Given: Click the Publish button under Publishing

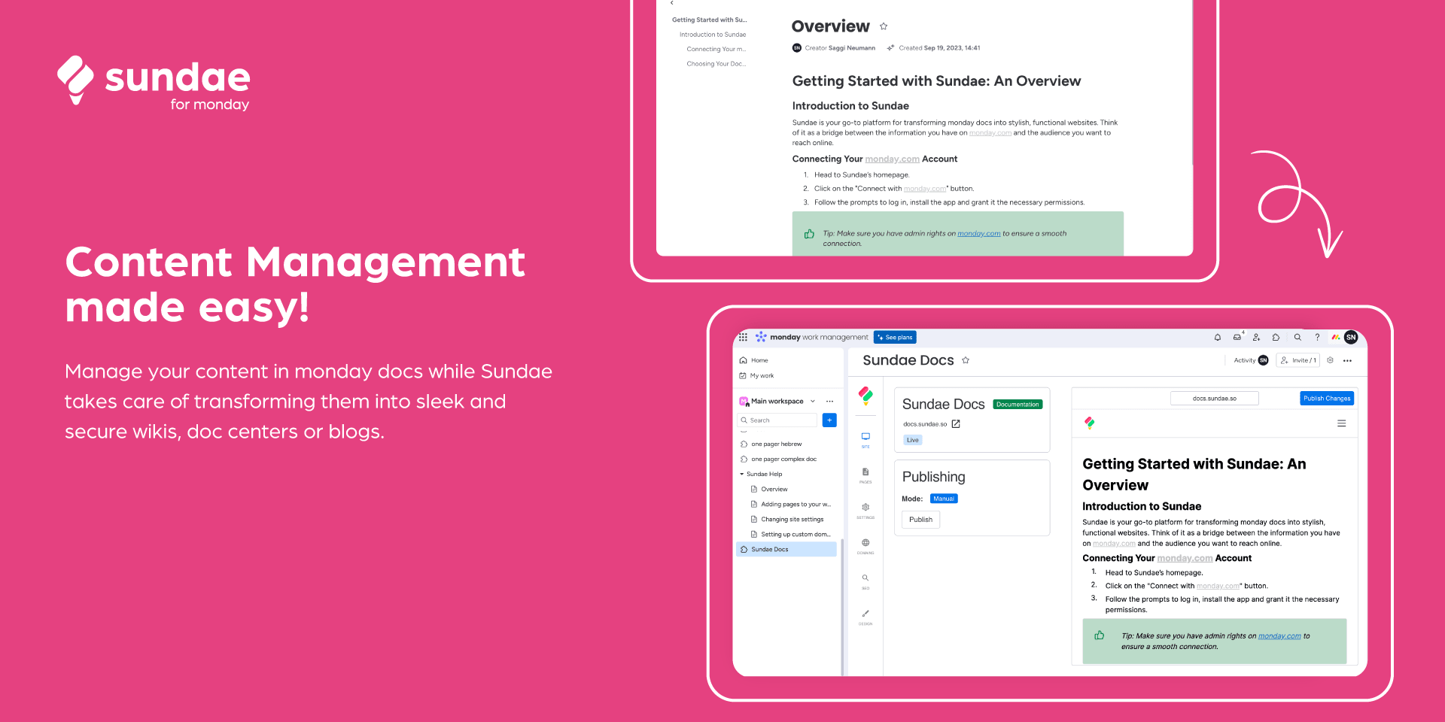Looking at the screenshot, I should [920, 519].
